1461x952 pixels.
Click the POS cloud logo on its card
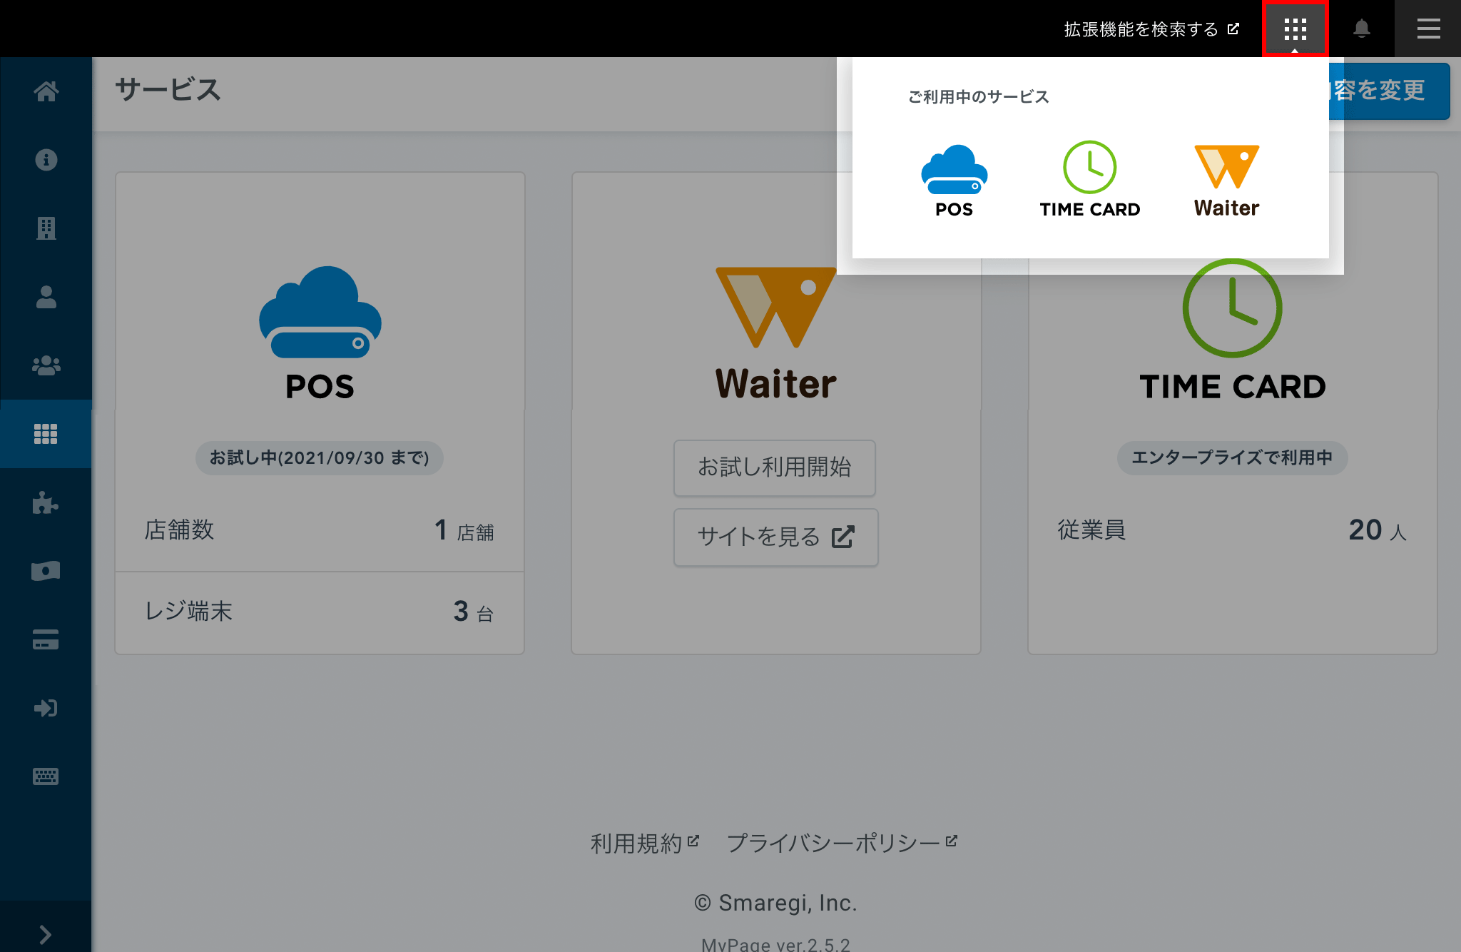click(320, 312)
